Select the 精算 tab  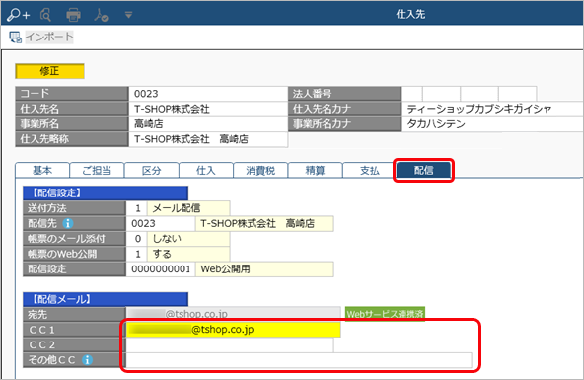315,170
